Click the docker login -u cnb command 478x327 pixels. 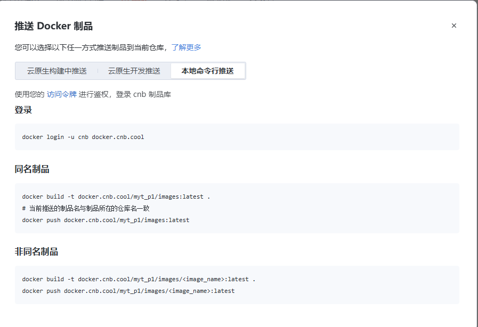tap(83, 137)
